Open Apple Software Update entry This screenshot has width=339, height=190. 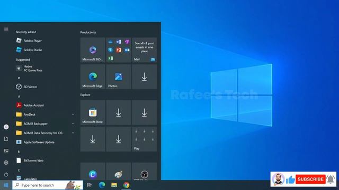[x=46, y=142]
